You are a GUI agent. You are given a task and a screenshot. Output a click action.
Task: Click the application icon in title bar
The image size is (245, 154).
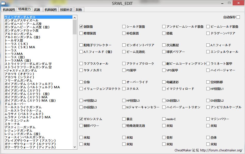(x=4, y=4)
